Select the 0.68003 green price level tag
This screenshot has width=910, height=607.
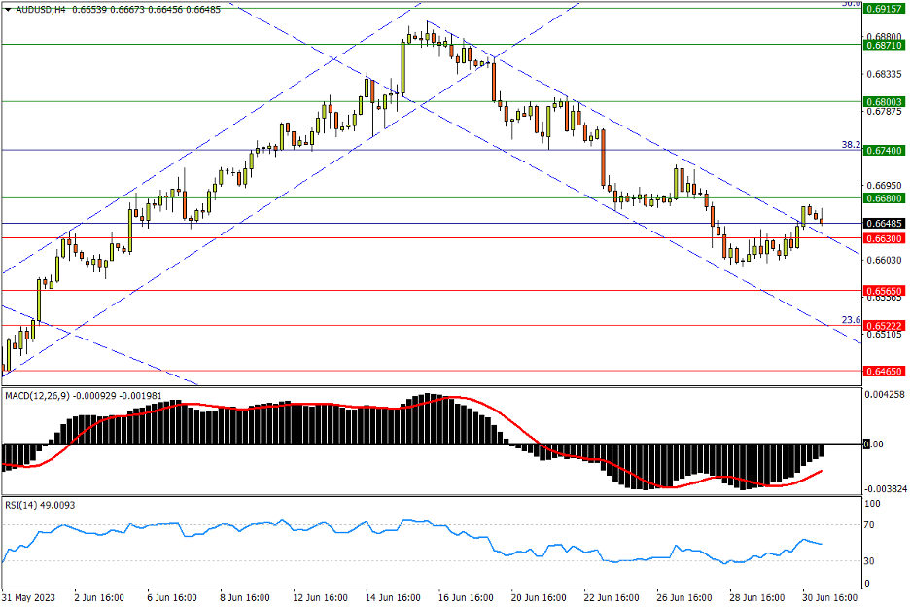(x=884, y=101)
